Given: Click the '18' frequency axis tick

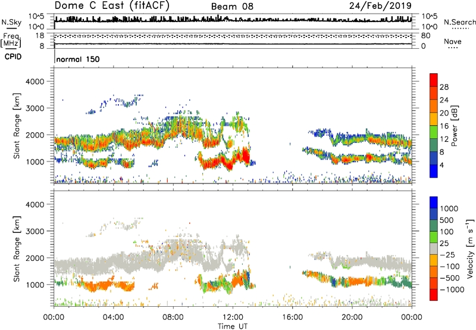Looking at the screenshot, I should tap(40, 36).
